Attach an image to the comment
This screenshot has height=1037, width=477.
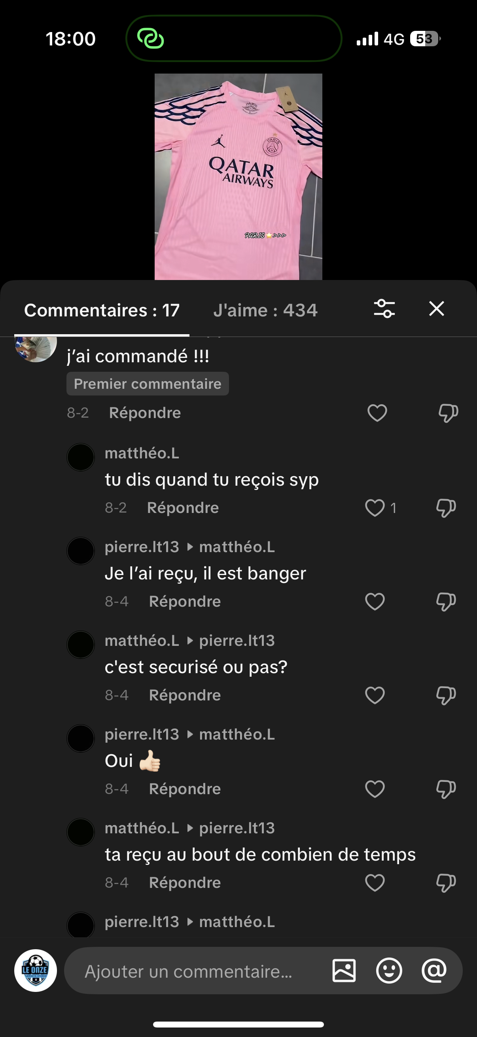point(344,971)
